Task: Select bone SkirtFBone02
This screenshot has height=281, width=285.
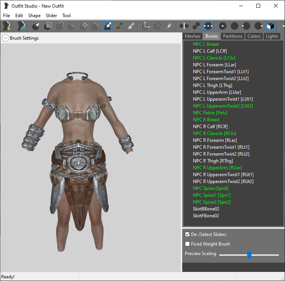Action: click(x=206, y=216)
